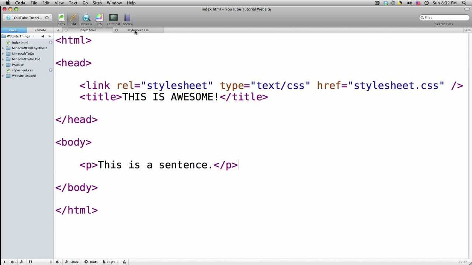Open the Preview mode

point(86,20)
